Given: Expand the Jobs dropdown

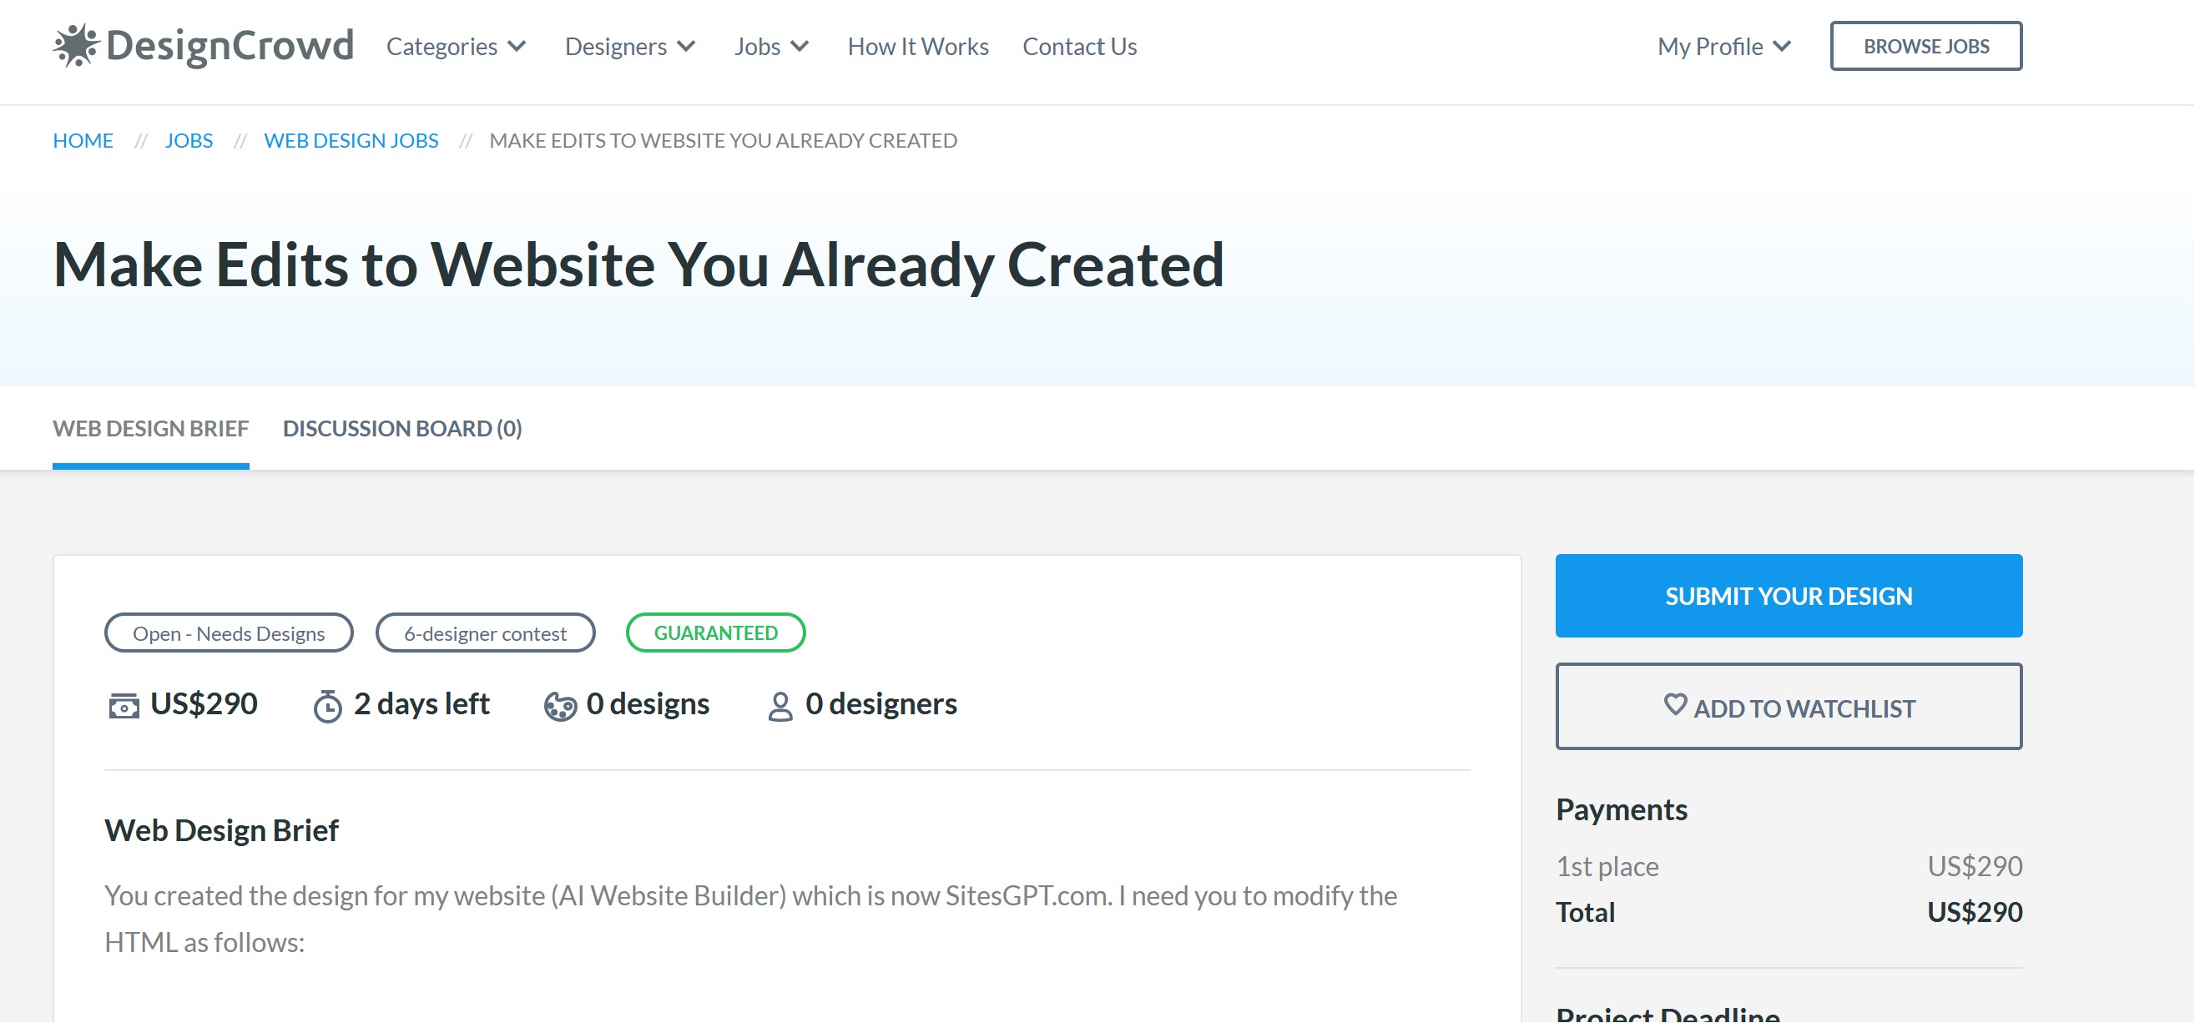Looking at the screenshot, I should point(770,46).
